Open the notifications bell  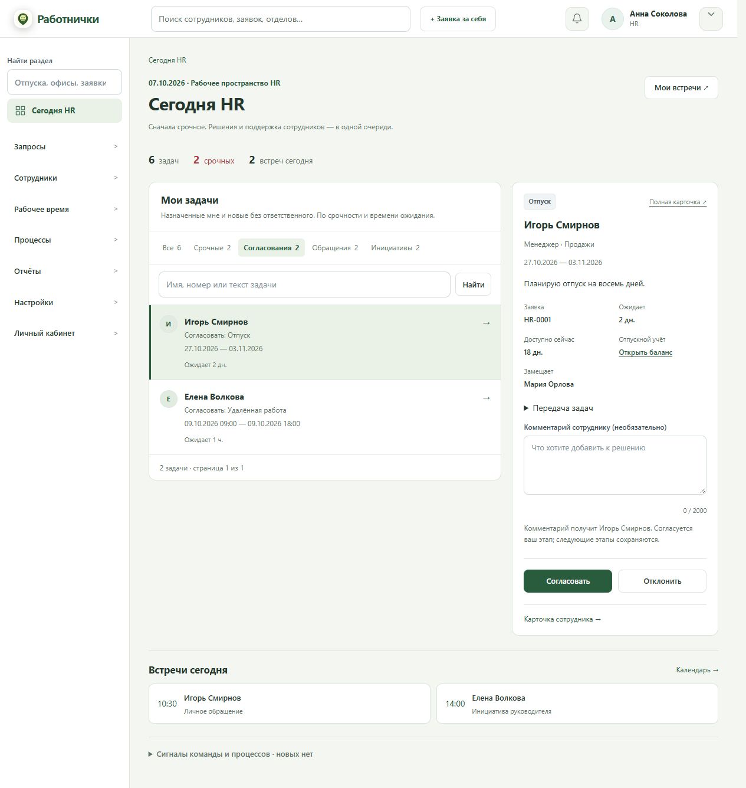(577, 19)
